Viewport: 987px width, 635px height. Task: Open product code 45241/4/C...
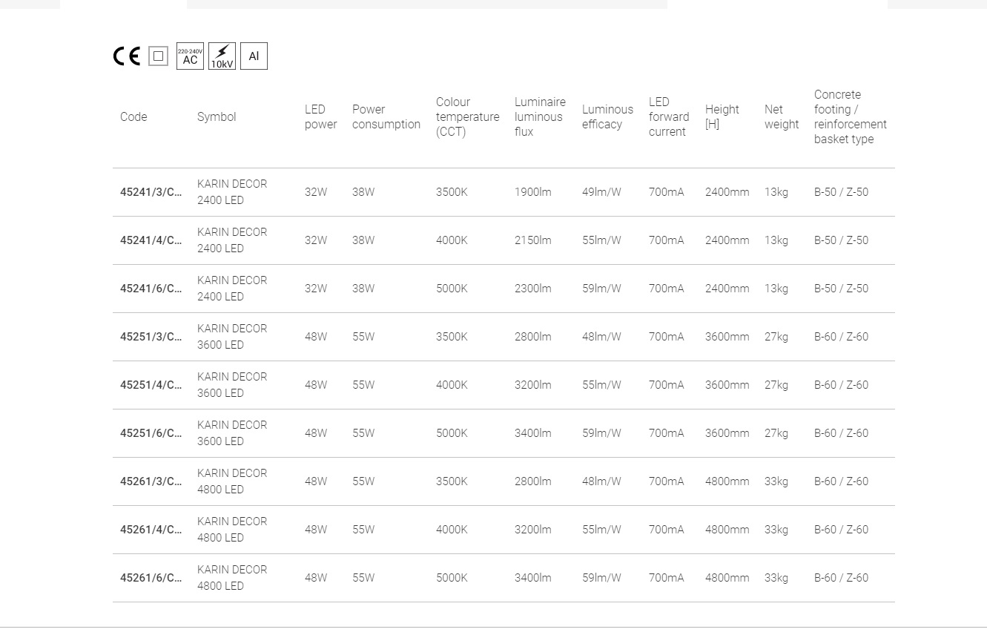point(151,240)
